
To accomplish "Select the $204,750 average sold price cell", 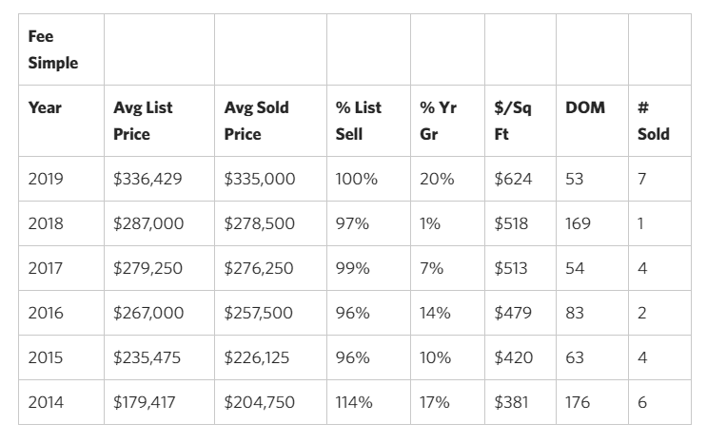I will click(259, 402).
